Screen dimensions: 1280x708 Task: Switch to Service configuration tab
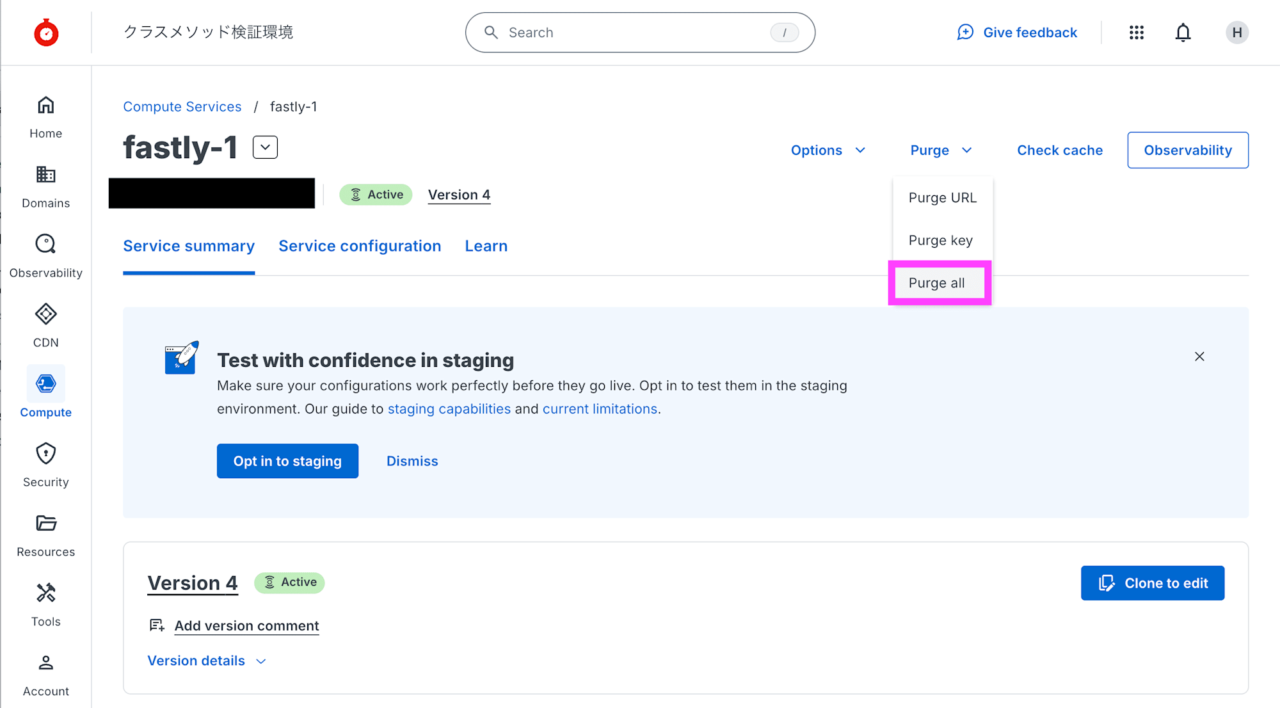360,246
